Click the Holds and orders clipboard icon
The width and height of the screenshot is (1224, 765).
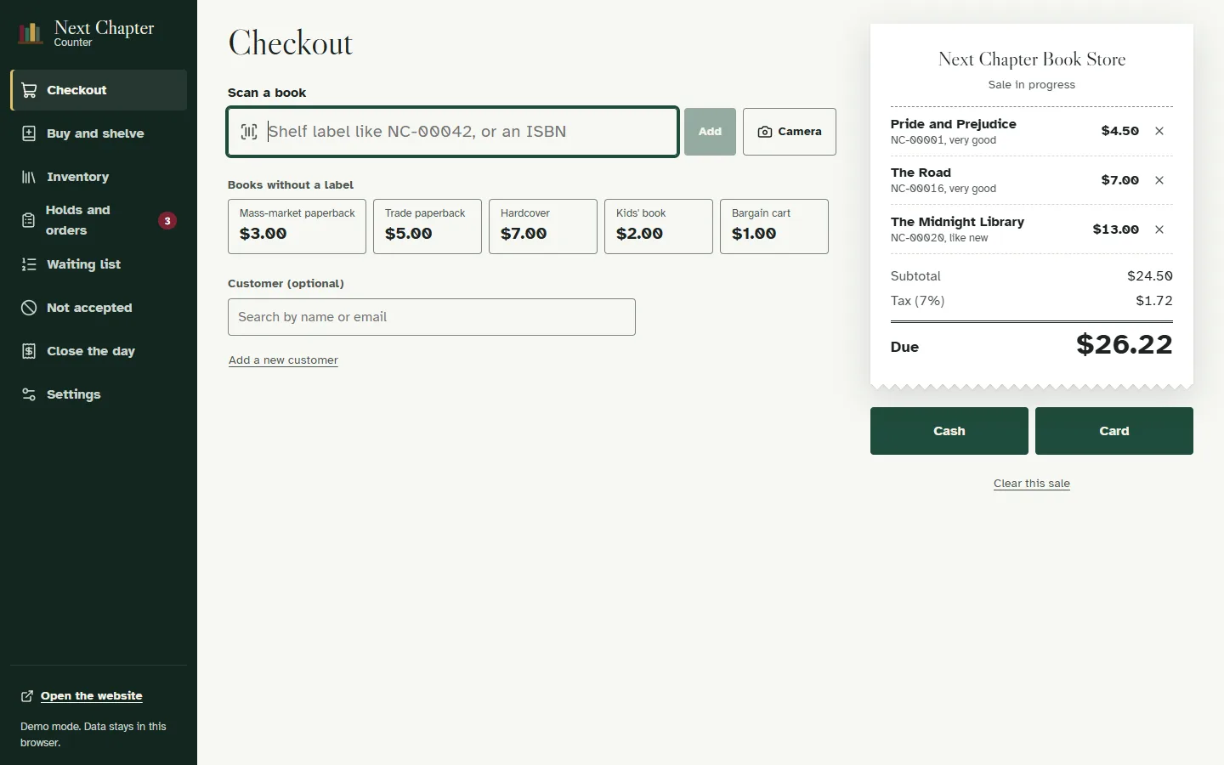click(x=28, y=220)
